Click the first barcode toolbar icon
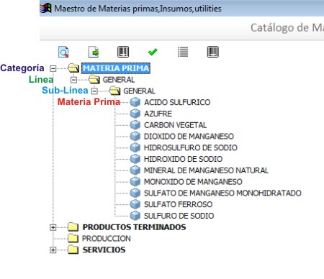Viewport: 324px width, 279px height. click(x=123, y=52)
